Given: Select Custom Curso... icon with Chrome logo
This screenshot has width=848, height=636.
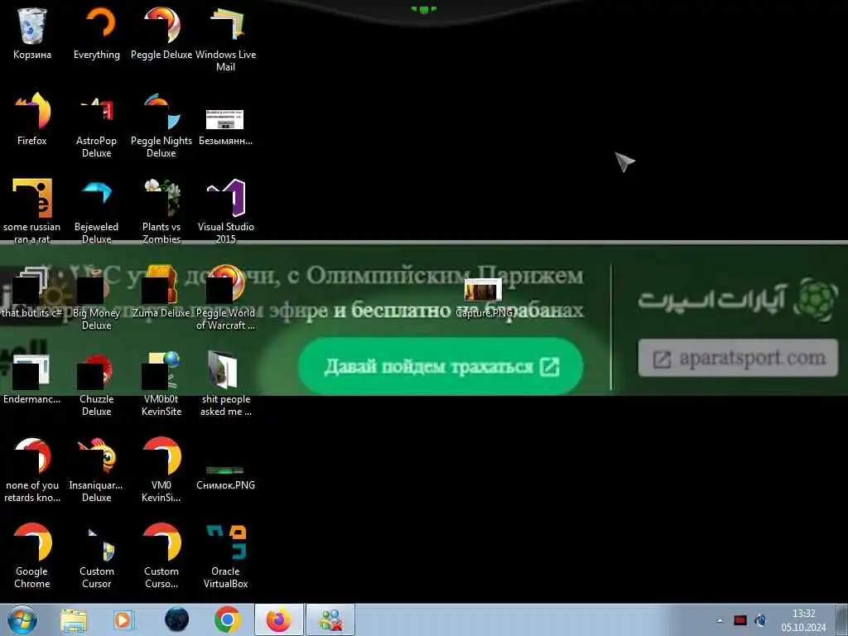Looking at the screenshot, I should pos(161,556).
